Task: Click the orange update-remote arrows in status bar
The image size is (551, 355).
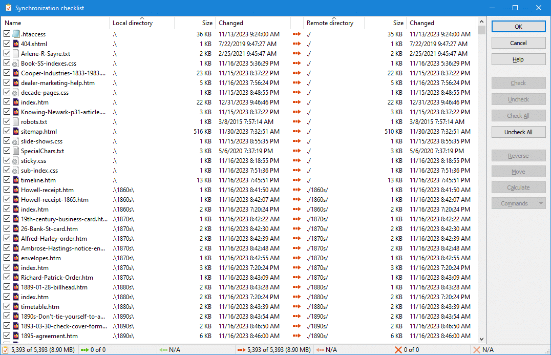Action: click(241, 350)
